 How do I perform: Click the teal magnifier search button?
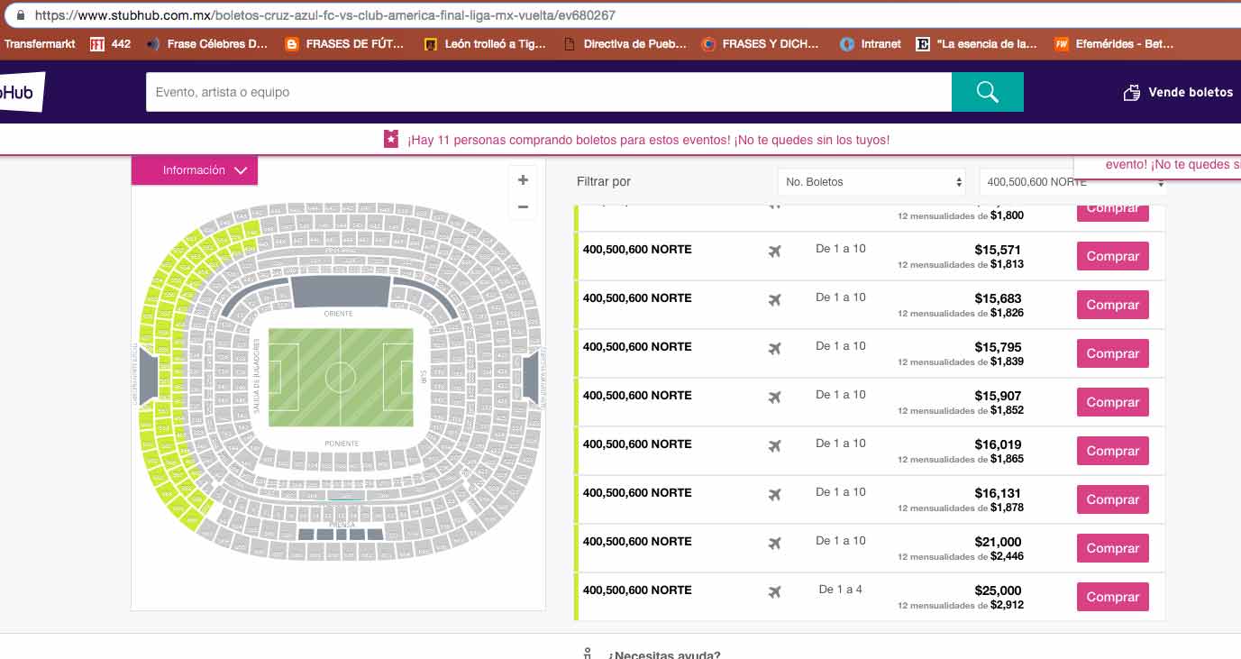pyautogui.click(x=987, y=92)
